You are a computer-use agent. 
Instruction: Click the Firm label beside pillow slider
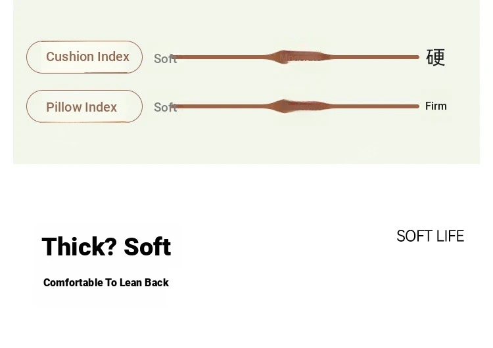click(x=436, y=106)
